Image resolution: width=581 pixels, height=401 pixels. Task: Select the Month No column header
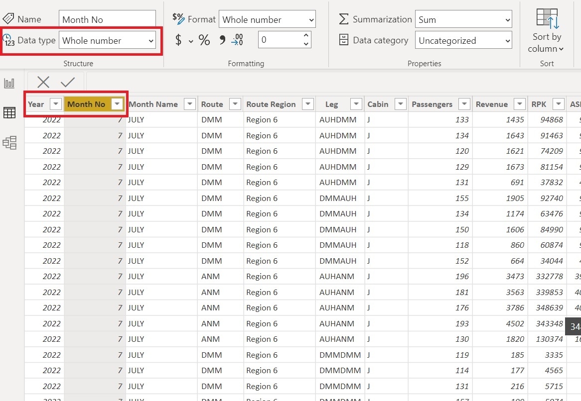(x=86, y=104)
